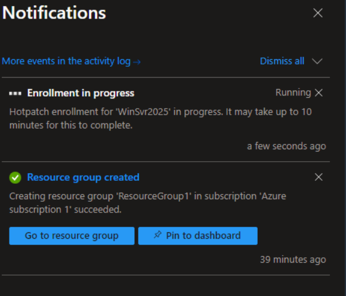Select the Enrollment in progress title
Screen dimensions: 346x296
81,93
